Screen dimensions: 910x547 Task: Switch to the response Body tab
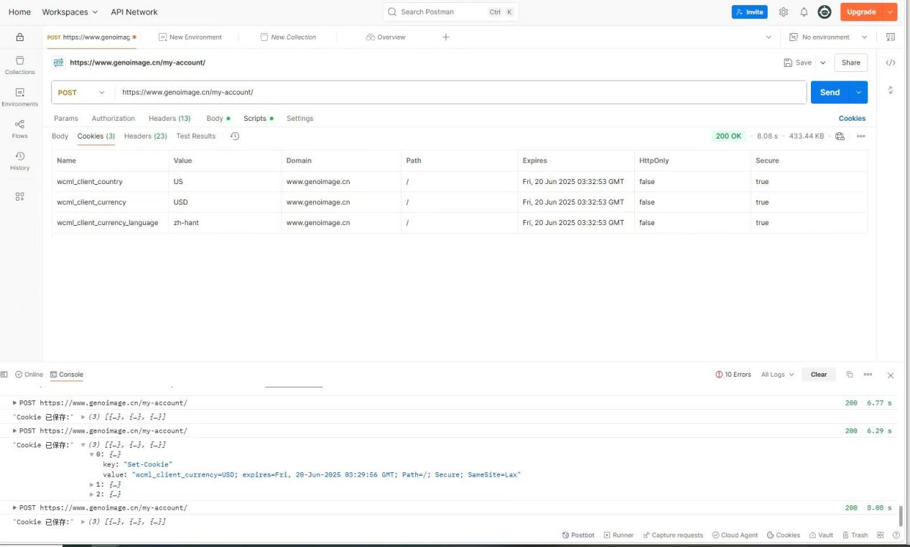(60, 136)
